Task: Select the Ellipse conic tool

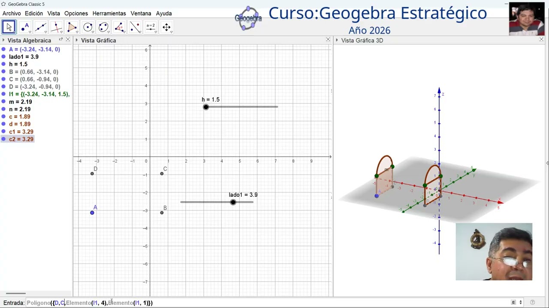Action: tap(103, 27)
